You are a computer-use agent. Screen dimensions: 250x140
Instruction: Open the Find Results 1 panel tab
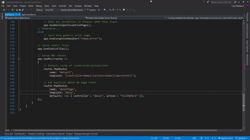point(20,134)
